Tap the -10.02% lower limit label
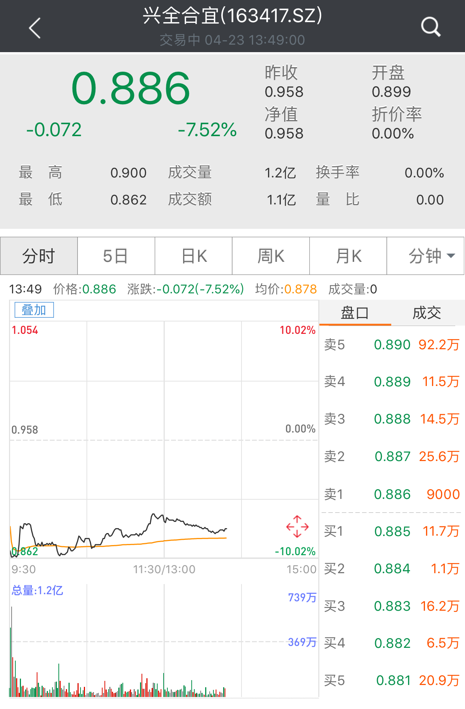Image resolution: width=465 pixels, height=709 pixels. tap(295, 551)
